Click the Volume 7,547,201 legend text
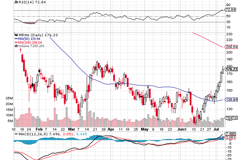The width and height of the screenshot is (238, 160). tap(31, 46)
